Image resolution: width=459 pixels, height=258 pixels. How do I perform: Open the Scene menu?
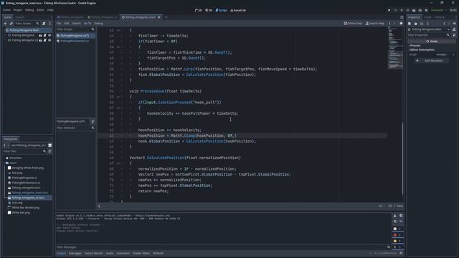(6, 10)
